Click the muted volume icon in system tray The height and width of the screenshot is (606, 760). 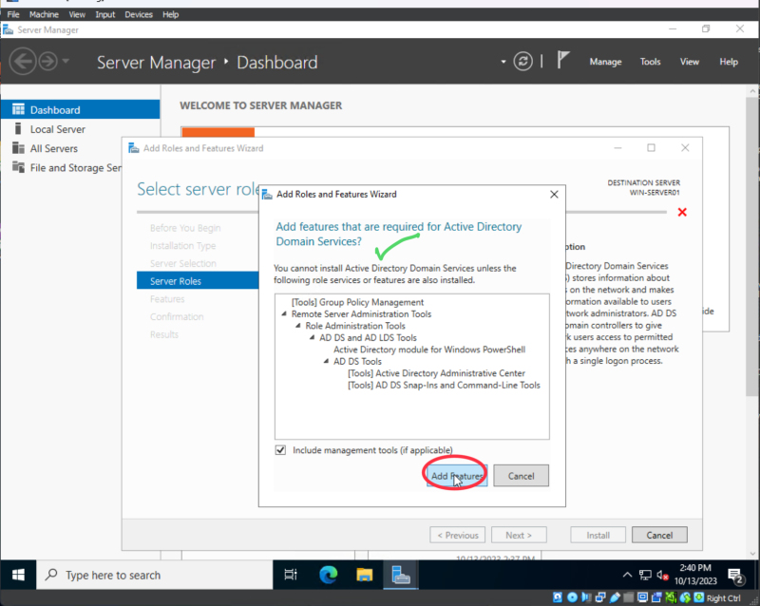coord(663,575)
